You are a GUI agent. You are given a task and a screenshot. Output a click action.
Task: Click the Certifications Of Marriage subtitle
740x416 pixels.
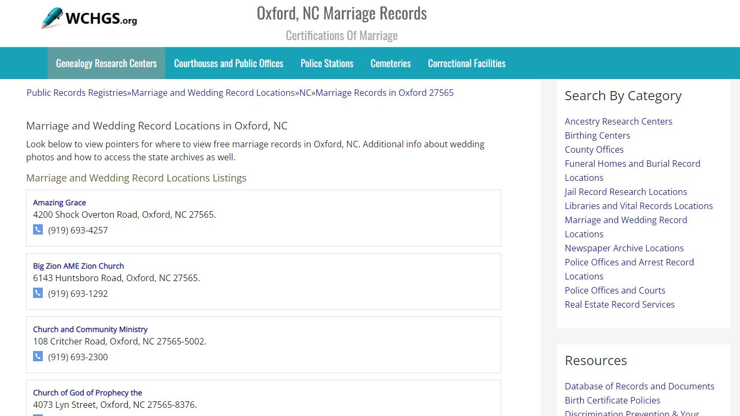pos(342,36)
